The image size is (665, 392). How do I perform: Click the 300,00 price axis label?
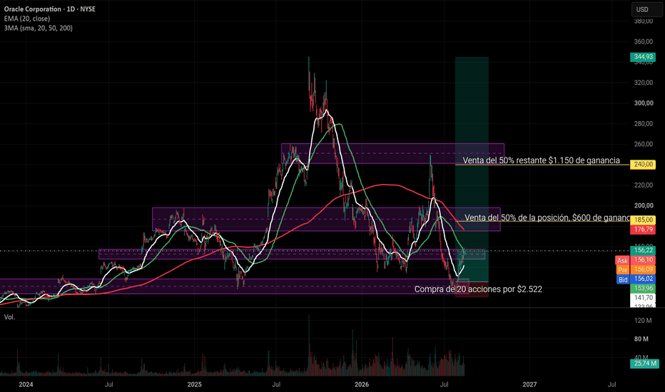644,103
